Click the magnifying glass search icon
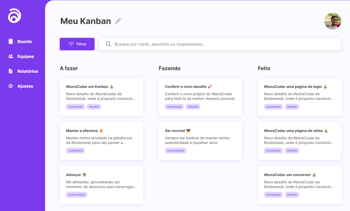Viewport: 350px width, 211px height. [108, 44]
